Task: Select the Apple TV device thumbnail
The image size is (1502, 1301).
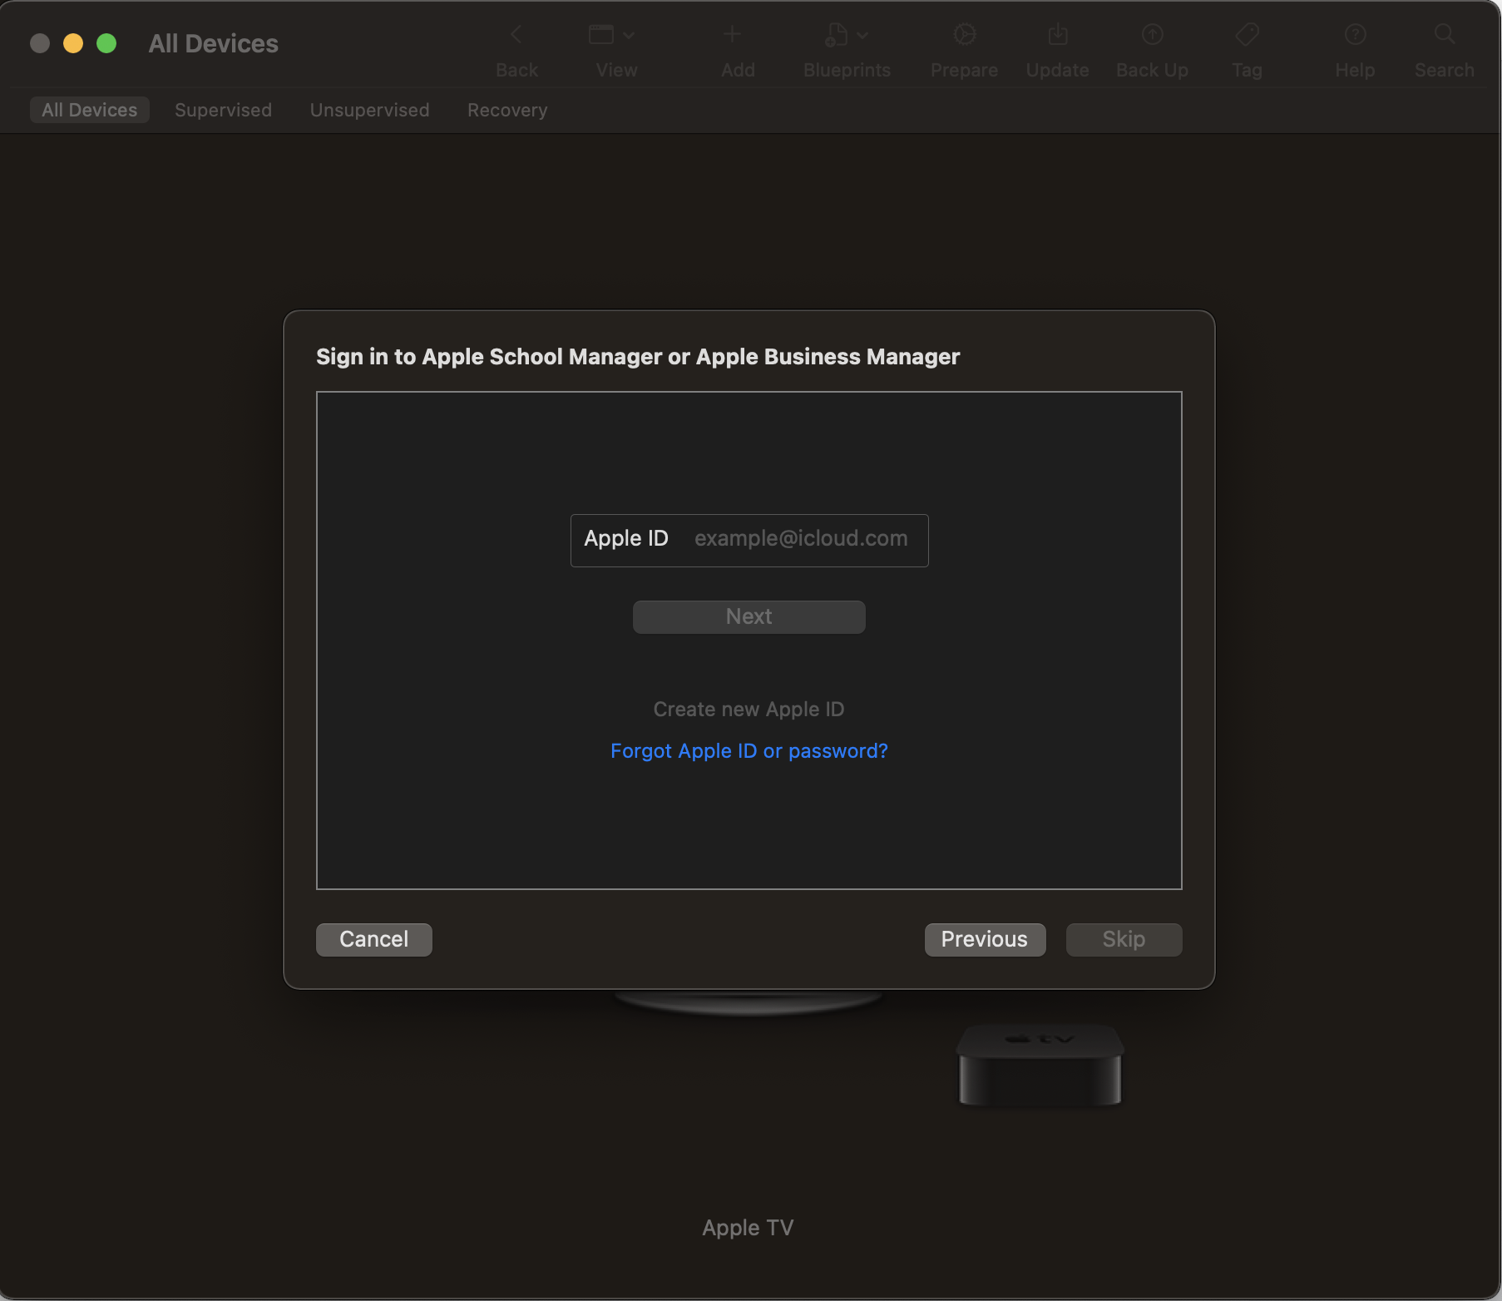Action: (1040, 1065)
